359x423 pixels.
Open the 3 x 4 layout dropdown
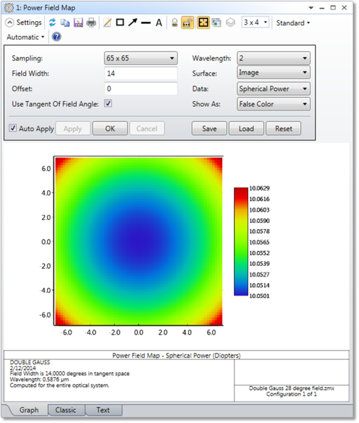255,22
